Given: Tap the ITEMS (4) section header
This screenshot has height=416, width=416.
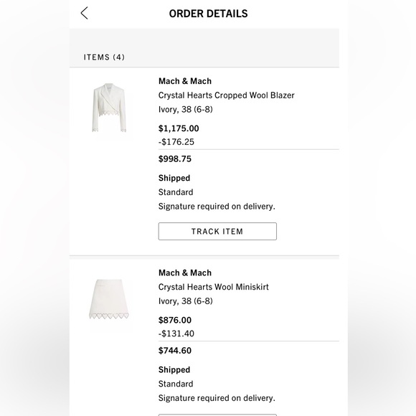Looking at the screenshot, I should [x=104, y=57].
